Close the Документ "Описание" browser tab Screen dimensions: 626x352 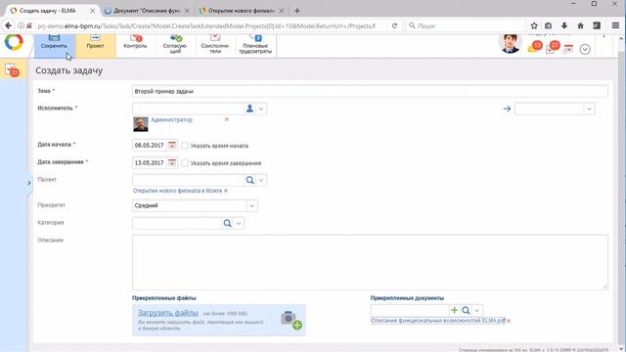187,11
